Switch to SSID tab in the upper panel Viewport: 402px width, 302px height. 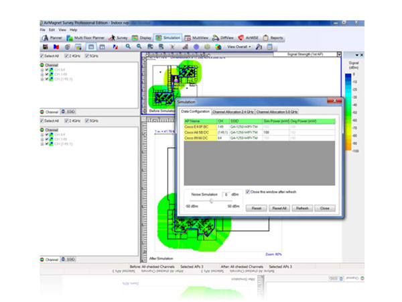(68, 111)
